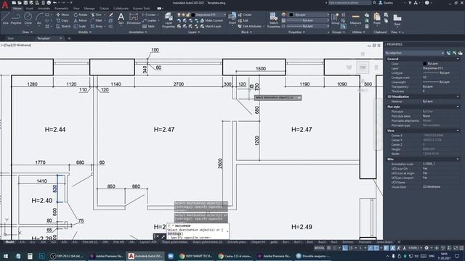Open Windows Start menu
This screenshot has height=261, width=465.
pyautogui.click(x=5, y=256)
